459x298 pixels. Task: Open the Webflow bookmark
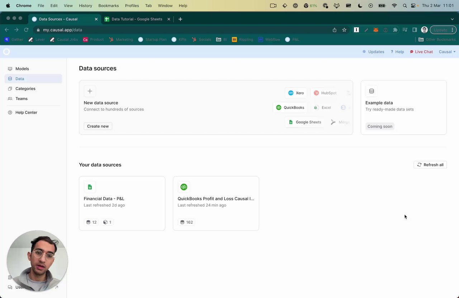tap(269, 40)
